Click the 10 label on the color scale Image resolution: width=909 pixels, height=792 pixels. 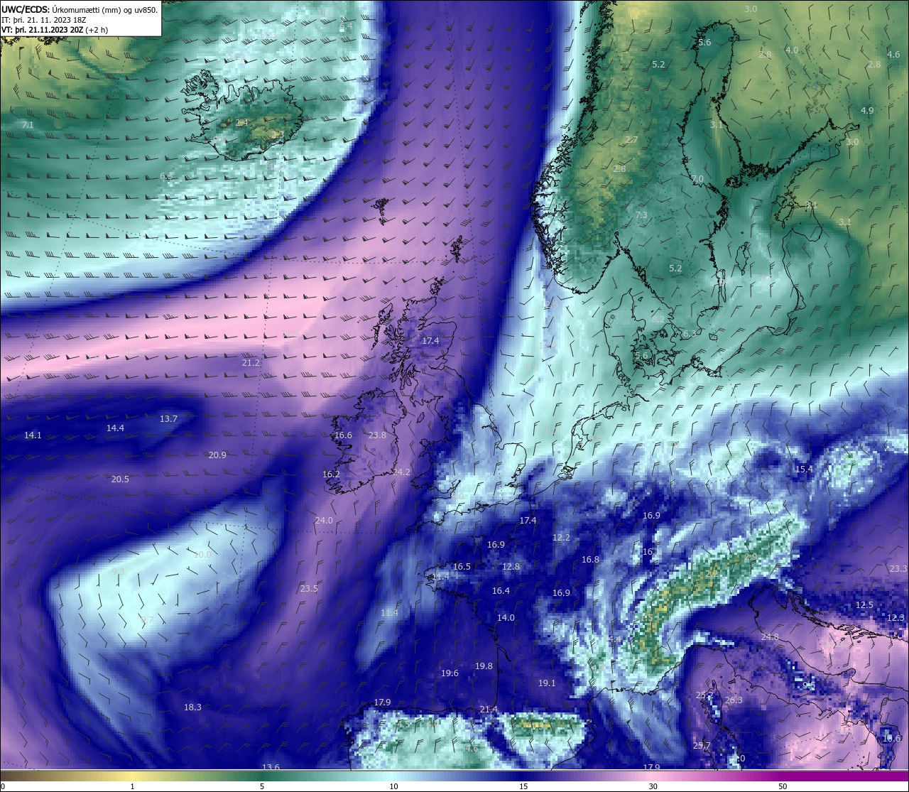[393, 786]
